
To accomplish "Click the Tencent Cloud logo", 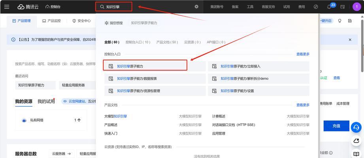I will (28, 7).
